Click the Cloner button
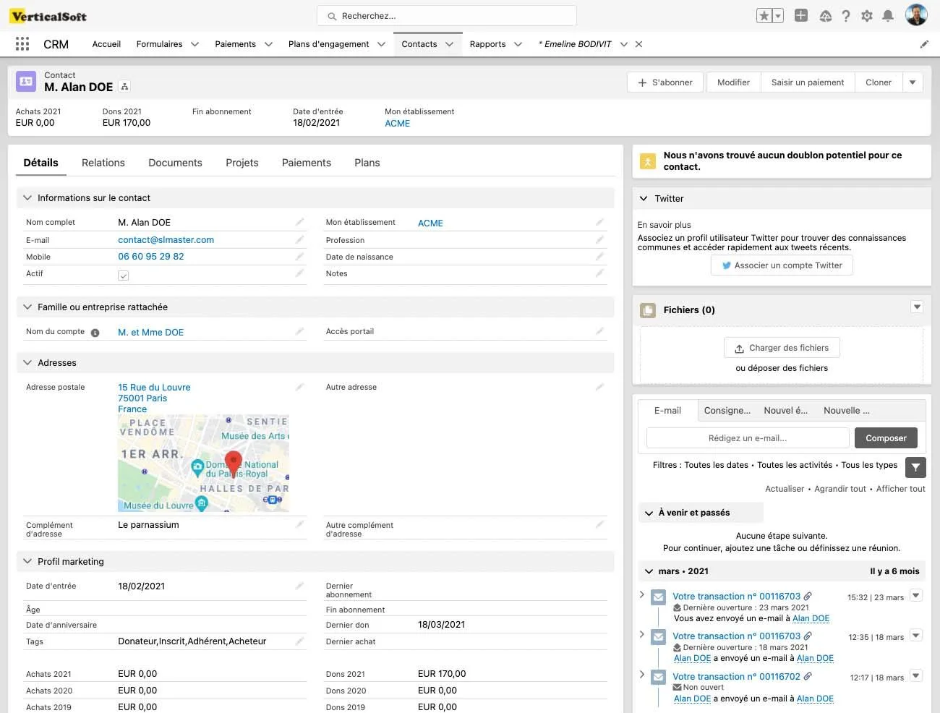The width and height of the screenshot is (940, 713). pos(879,82)
